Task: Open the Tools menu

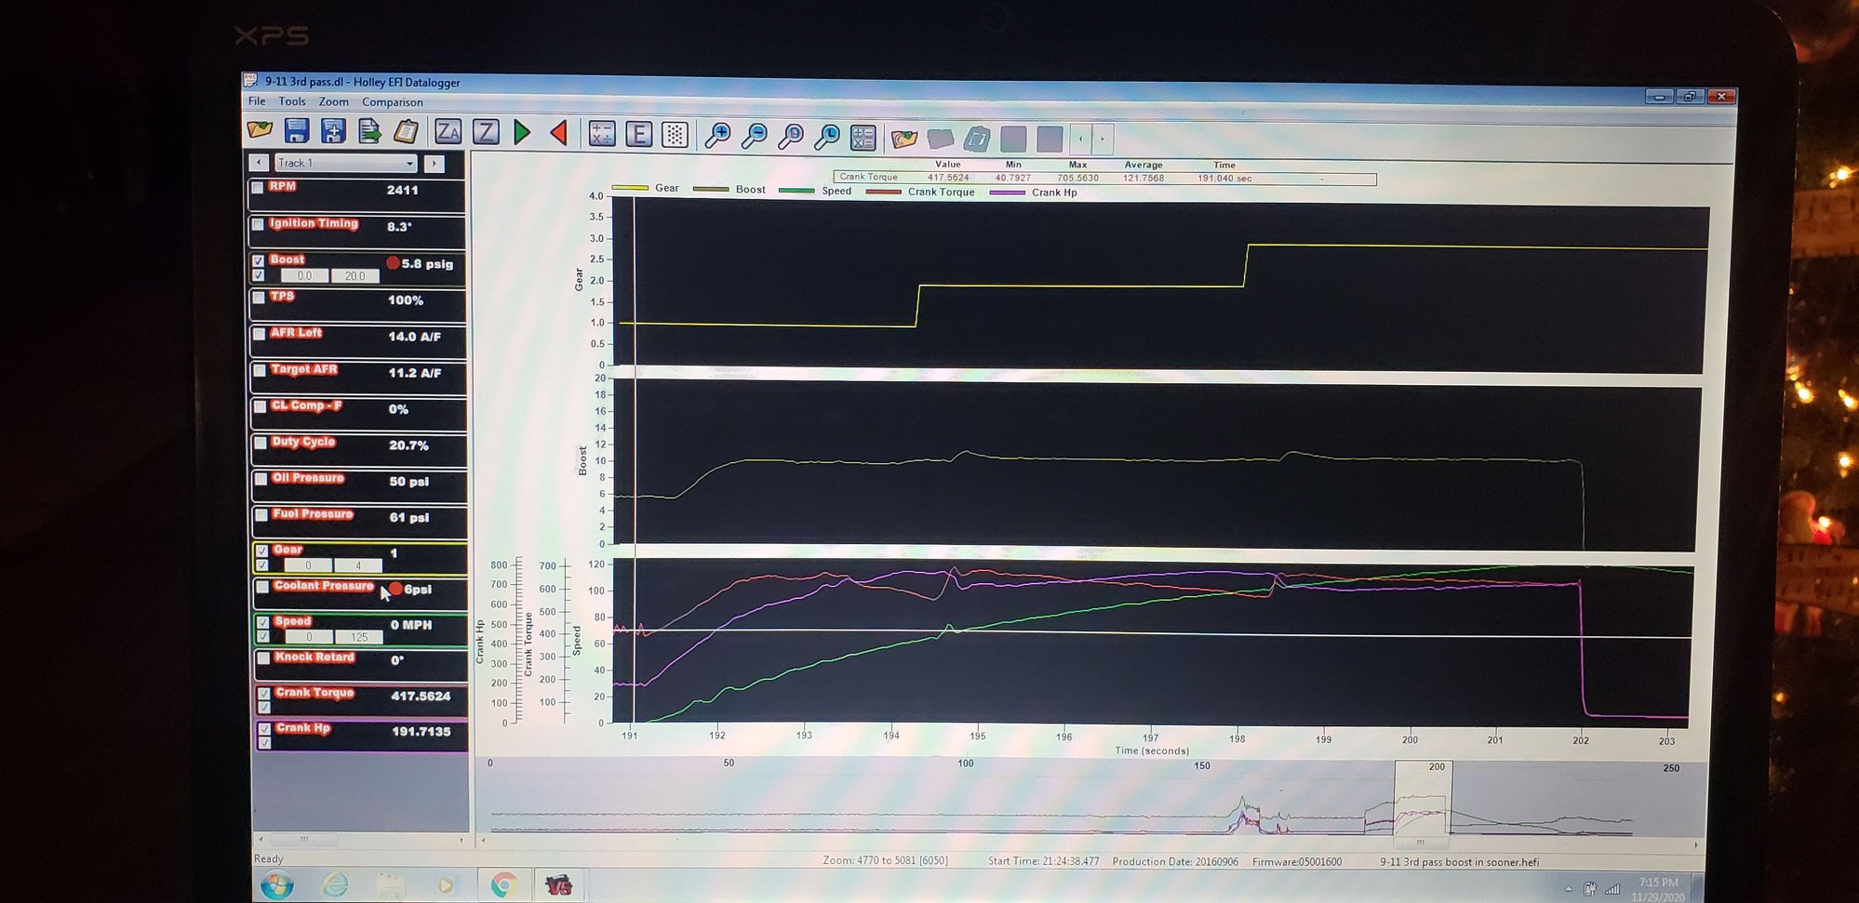Action: pos(291,101)
